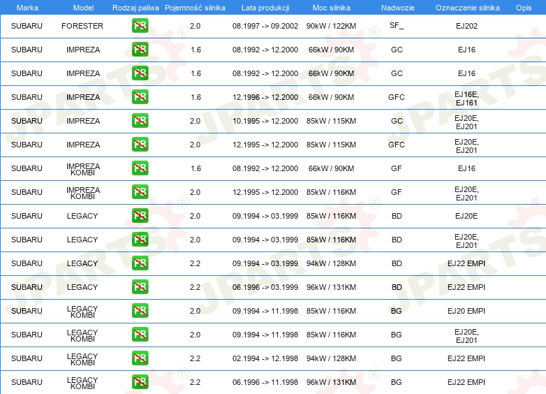Click 96kW / 131KM in the LEGACY KOMBI row
Image resolution: width=546 pixels, height=394 pixels.
[331, 382]
